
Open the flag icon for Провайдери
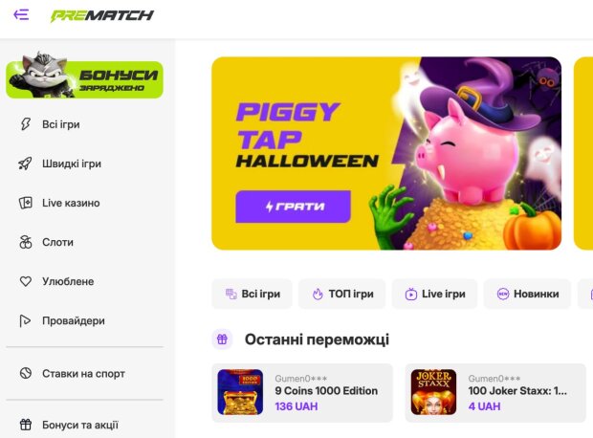tap(26, 320)
